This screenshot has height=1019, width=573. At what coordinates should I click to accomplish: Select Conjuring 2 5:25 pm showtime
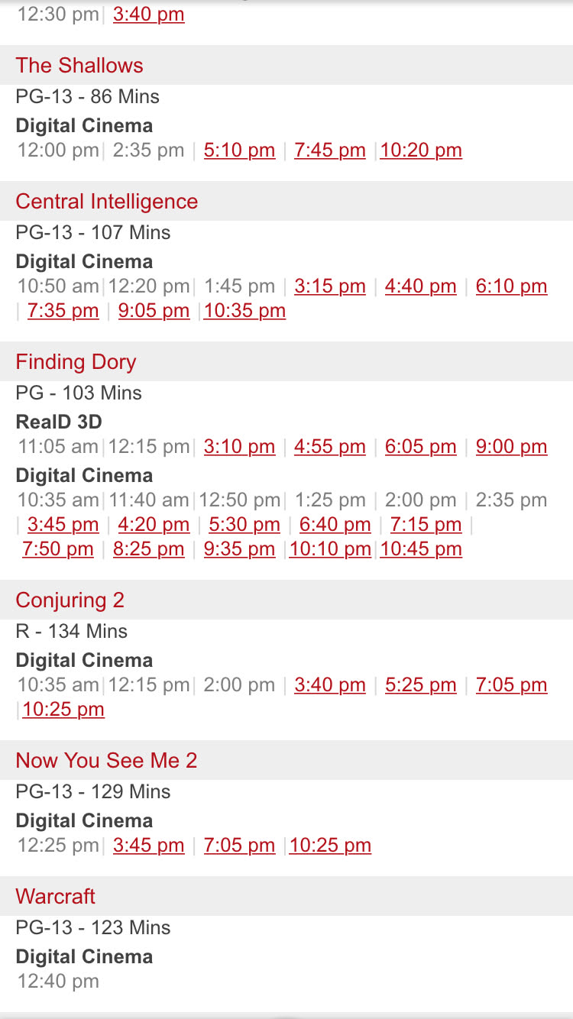pyautogui.click(x=420, y=685)
